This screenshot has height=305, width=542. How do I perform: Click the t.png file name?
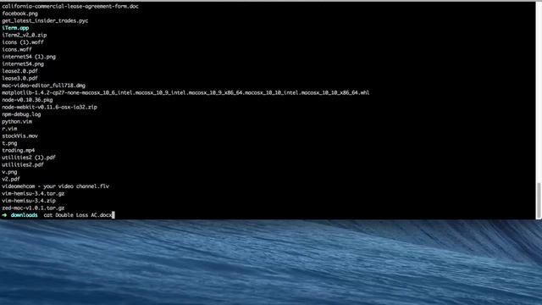(9, 143)
